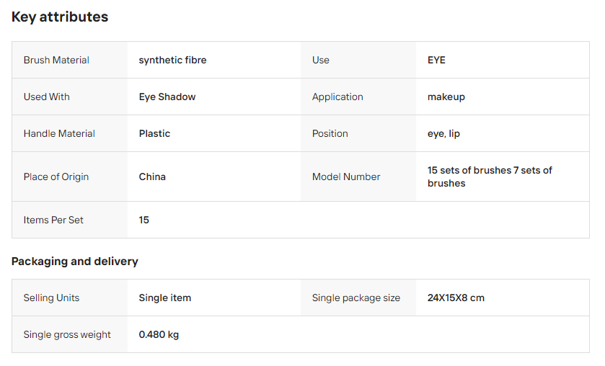The image size is (605, 366).
Task: Select the Items Per Set label
Action: (x=53, y=220)
